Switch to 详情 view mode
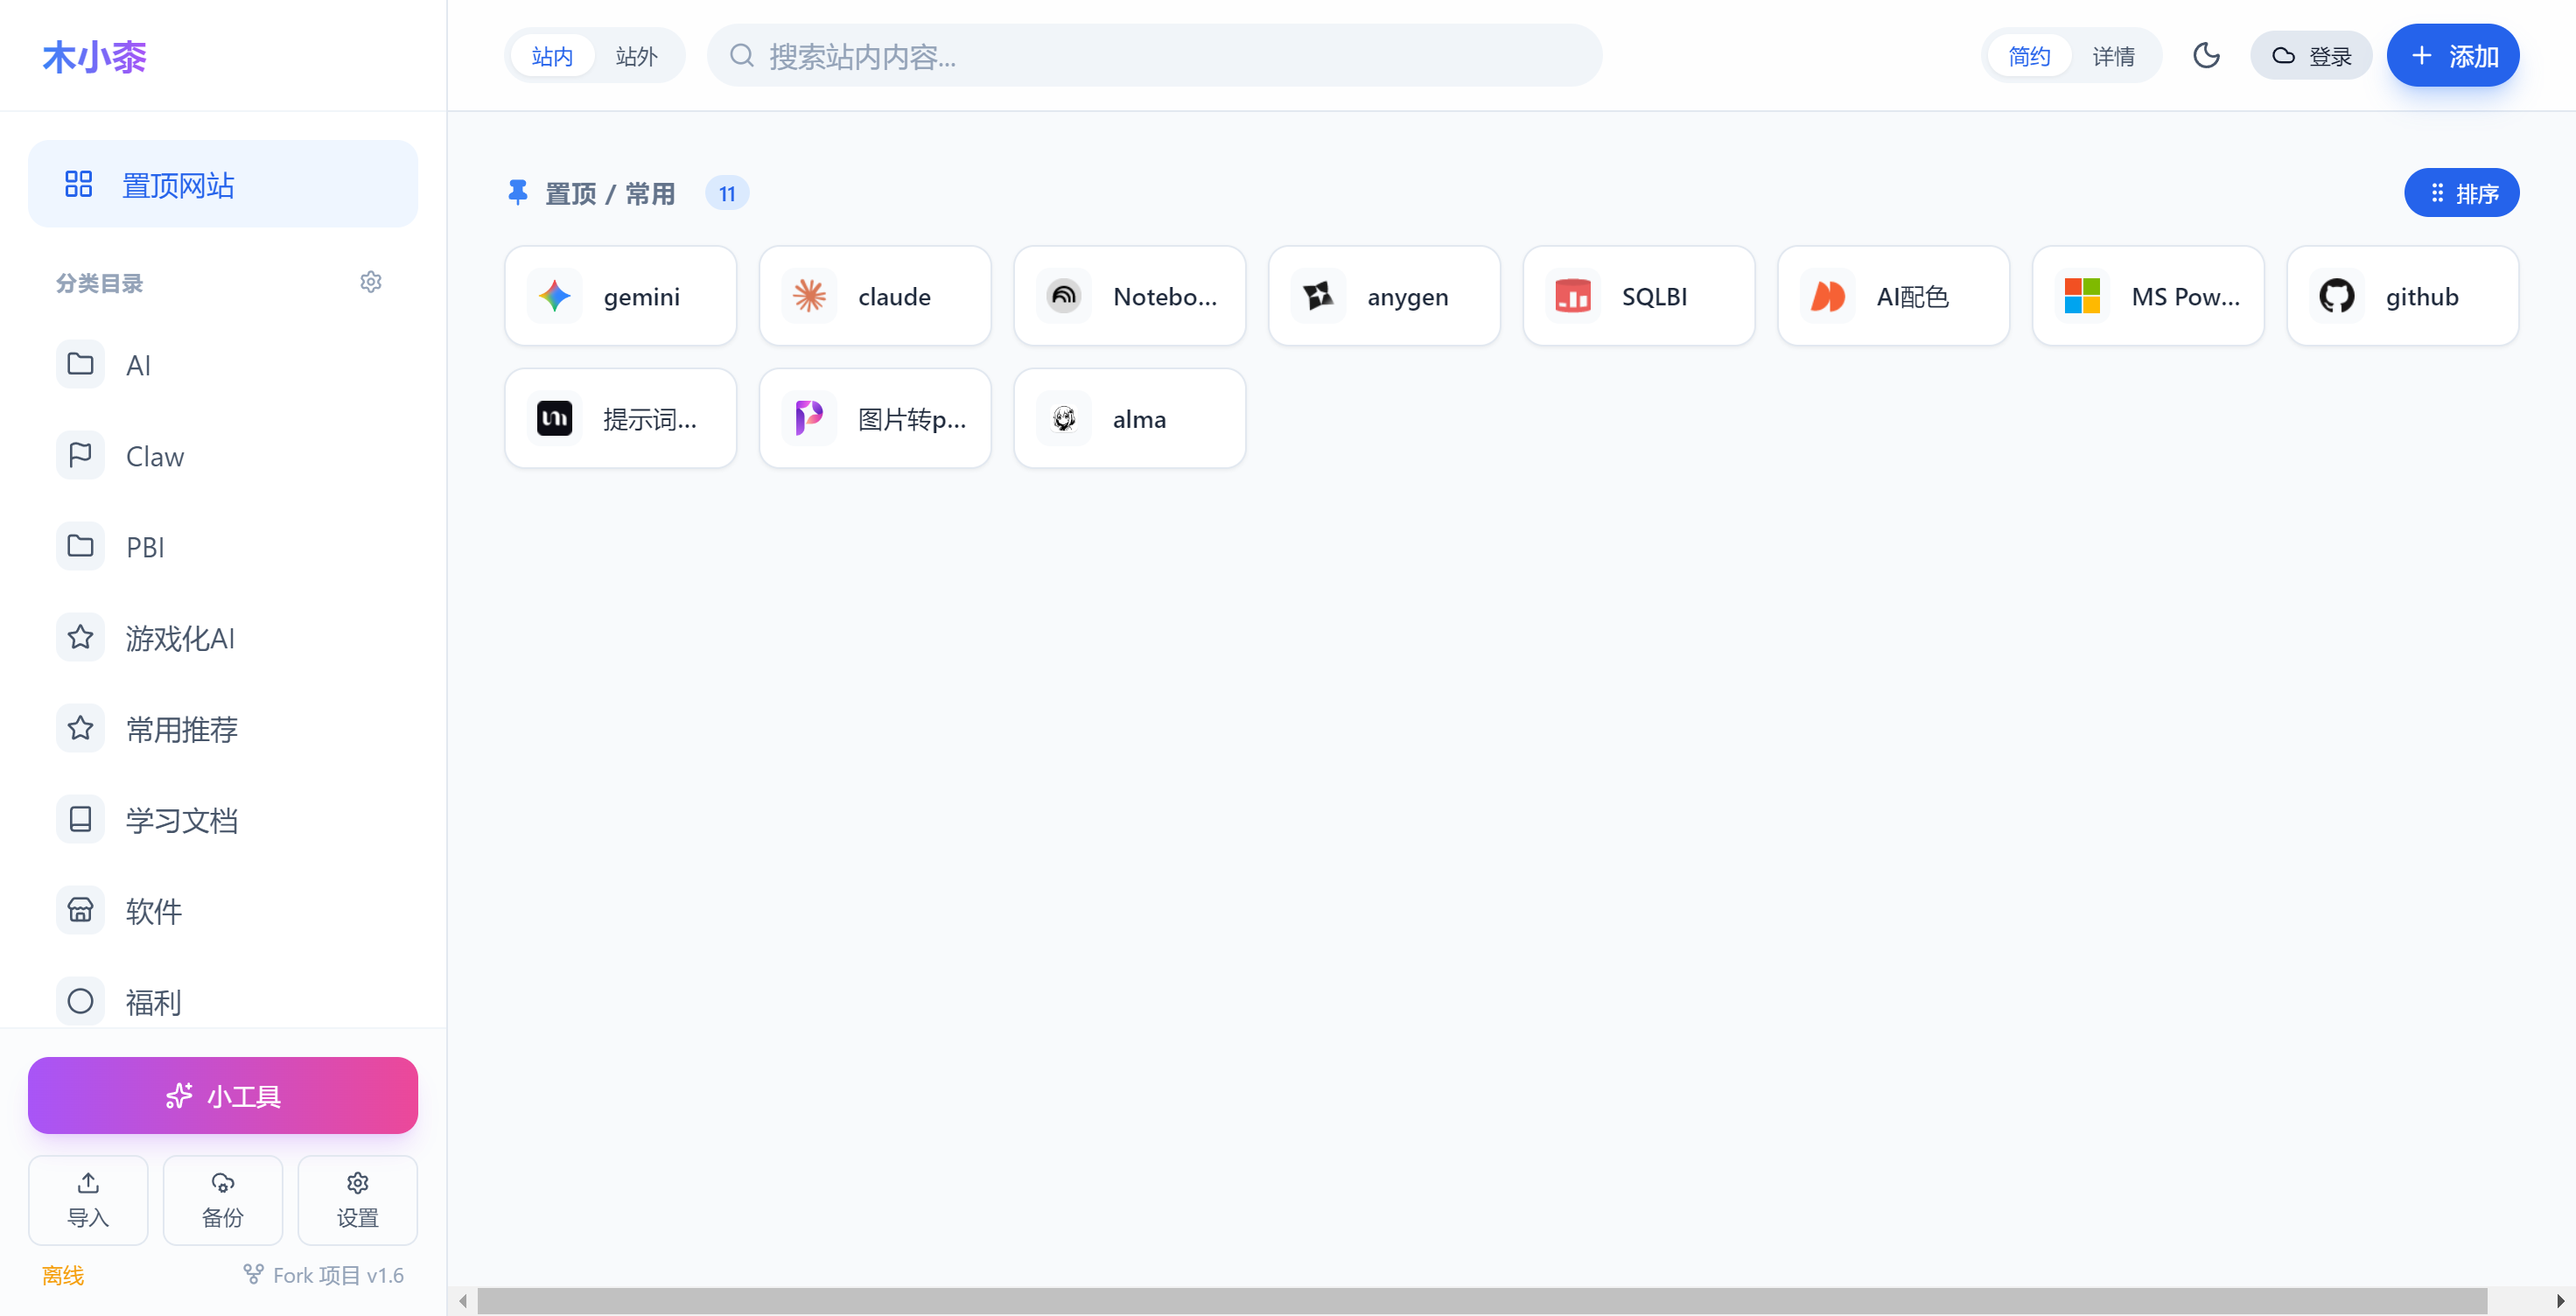The width and height of the screenshot is (2576, 1316). pyautogui.click(x=2113, y=55)
